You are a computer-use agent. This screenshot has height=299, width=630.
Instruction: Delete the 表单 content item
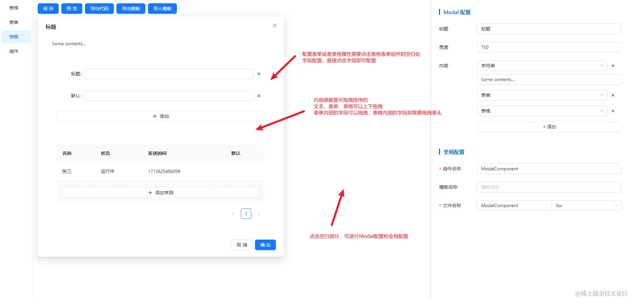click(x=613, y=95)
